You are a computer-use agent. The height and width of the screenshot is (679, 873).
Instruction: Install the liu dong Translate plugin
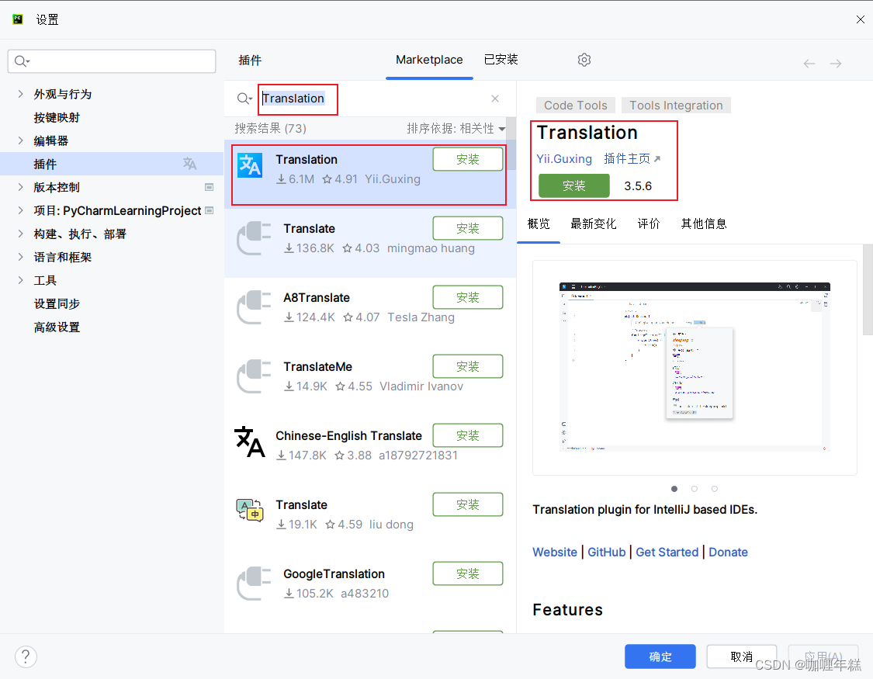468,504
